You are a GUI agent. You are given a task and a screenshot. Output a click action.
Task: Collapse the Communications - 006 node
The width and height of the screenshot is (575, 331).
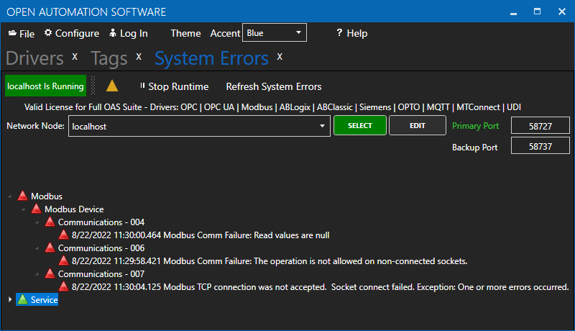[x=37, y=248]
